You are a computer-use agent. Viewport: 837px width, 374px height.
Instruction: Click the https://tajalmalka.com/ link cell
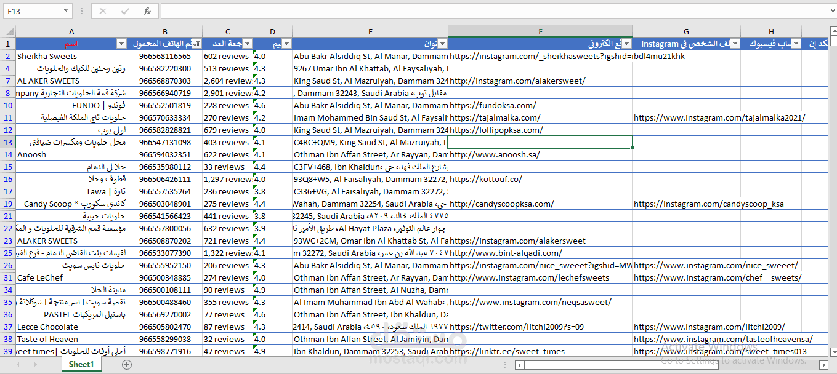[540, 117]
